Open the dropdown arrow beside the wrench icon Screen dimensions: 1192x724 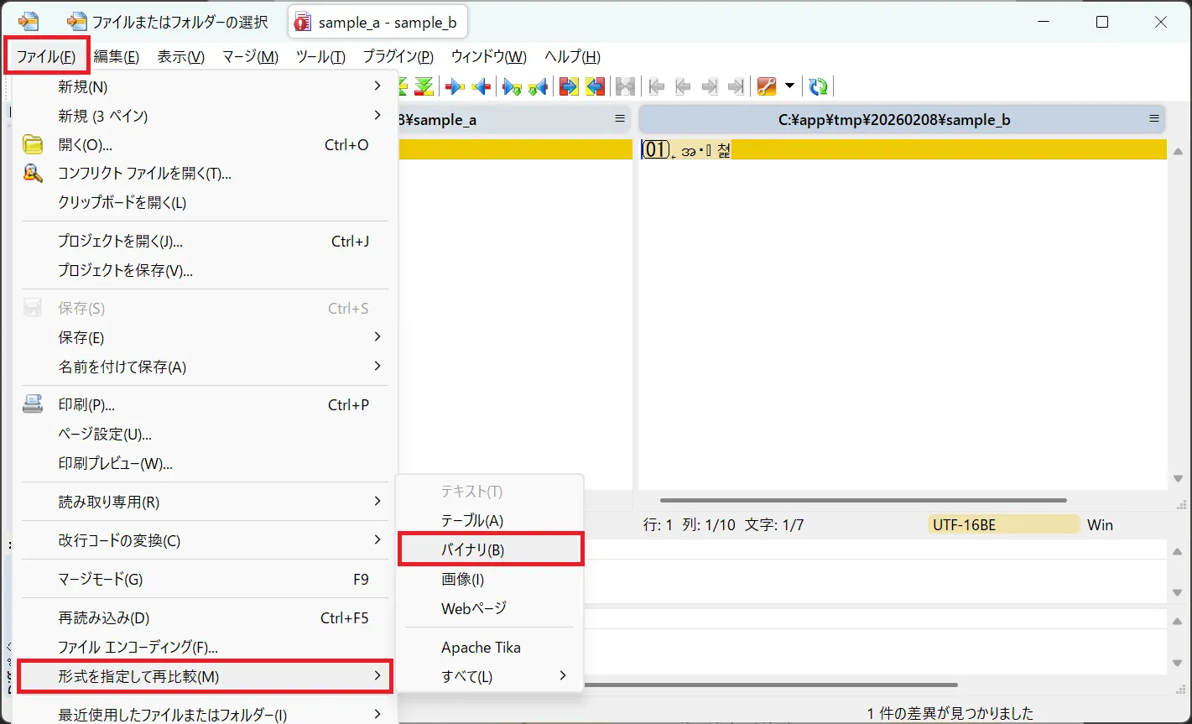789,86
